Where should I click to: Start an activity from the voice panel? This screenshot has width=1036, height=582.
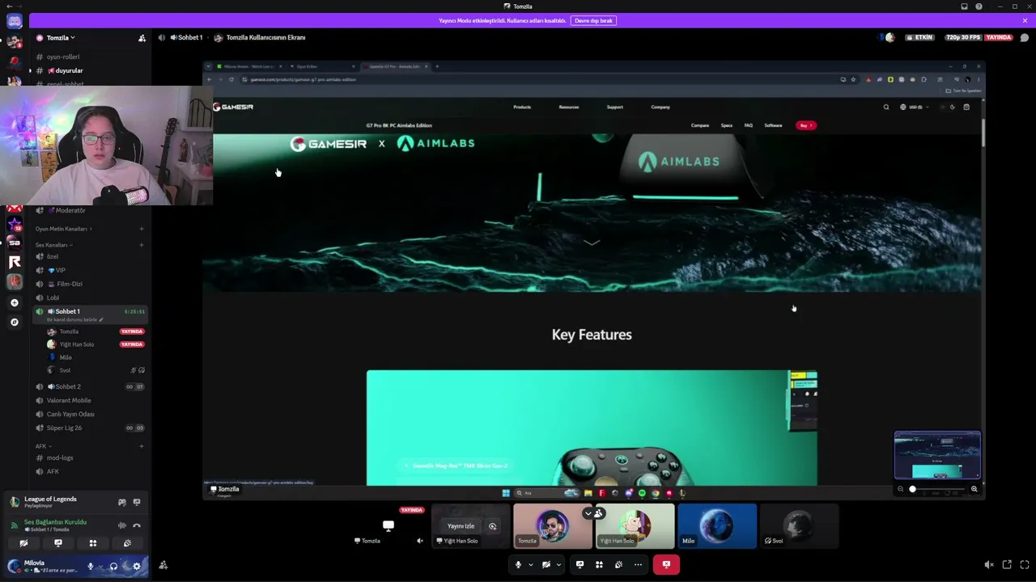pos(93,543)
